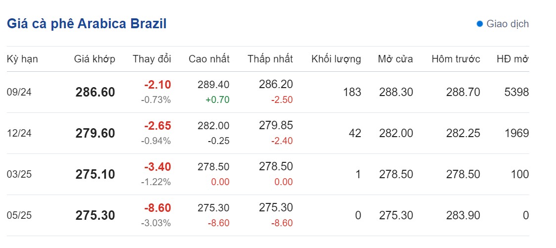Sort by the "Kỳ hạn" column header
The image size is (556, 248).
(x=22, y=59)
